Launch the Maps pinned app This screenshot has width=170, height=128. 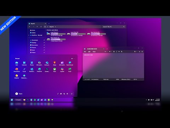pyautogui.click(x=55, y=63)
